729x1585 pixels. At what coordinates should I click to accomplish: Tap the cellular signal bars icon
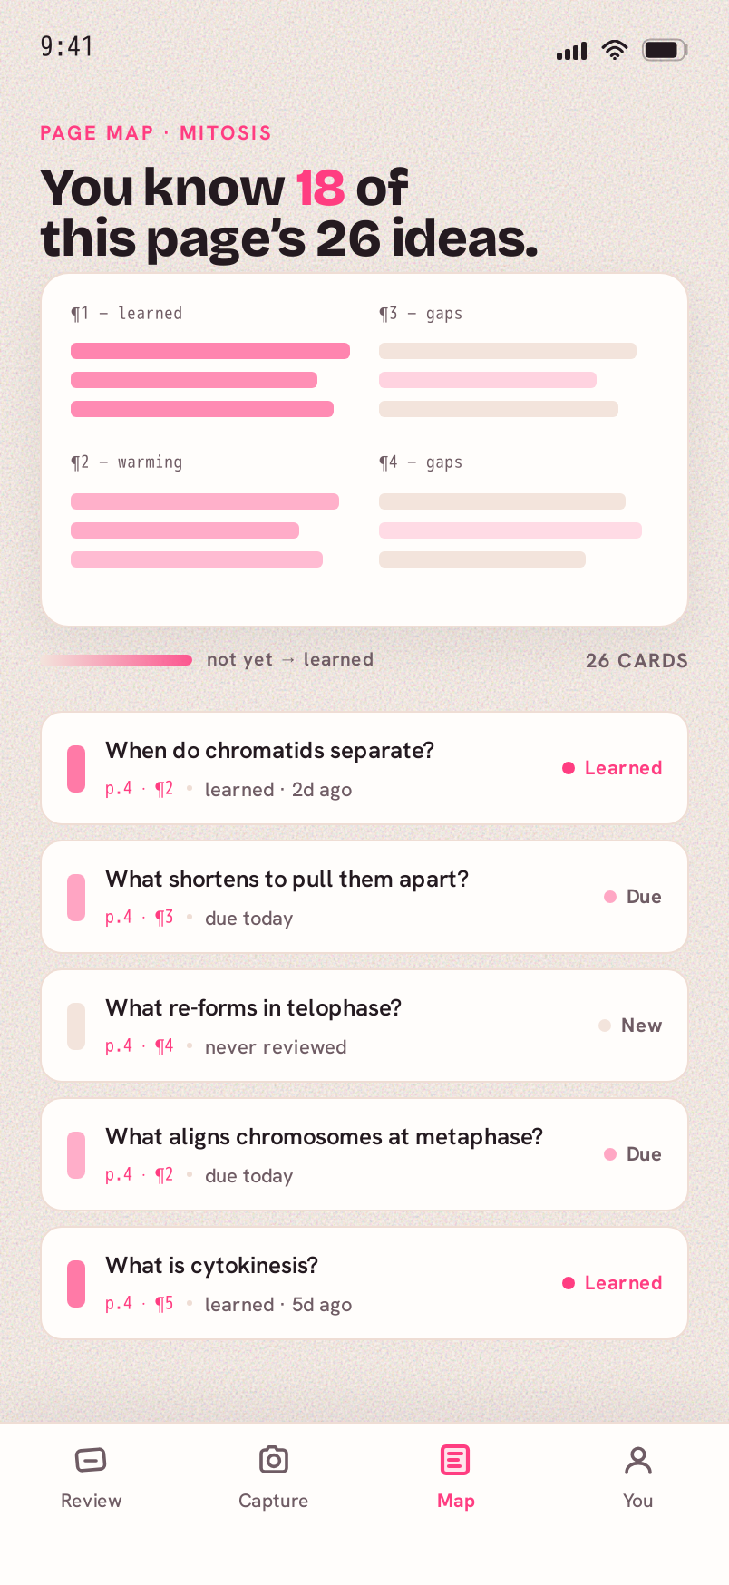pyautogui.click(x=571, y=51)
